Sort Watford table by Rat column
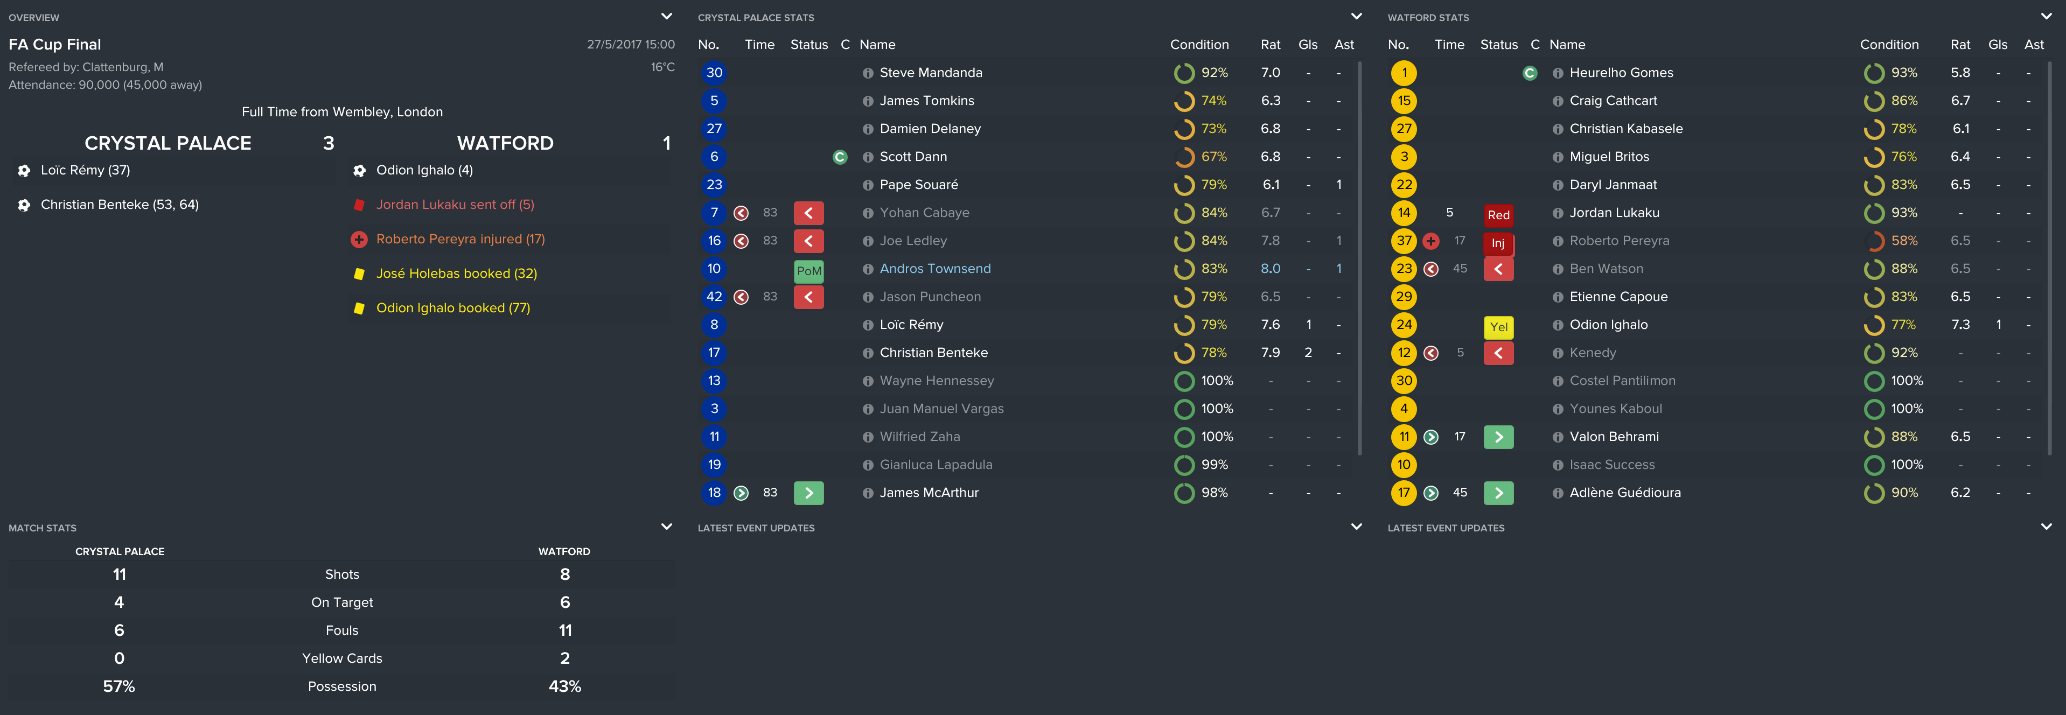Screen dimensions: 2066x715 point(1960,45)
